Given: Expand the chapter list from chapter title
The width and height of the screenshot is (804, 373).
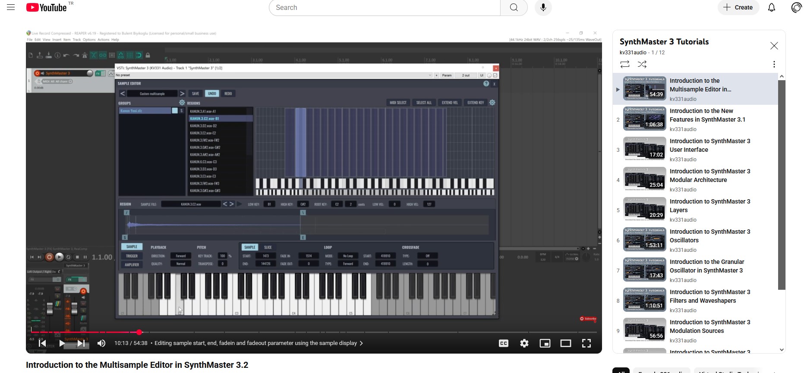Looking at the screenshot, I should coord(259,343).
